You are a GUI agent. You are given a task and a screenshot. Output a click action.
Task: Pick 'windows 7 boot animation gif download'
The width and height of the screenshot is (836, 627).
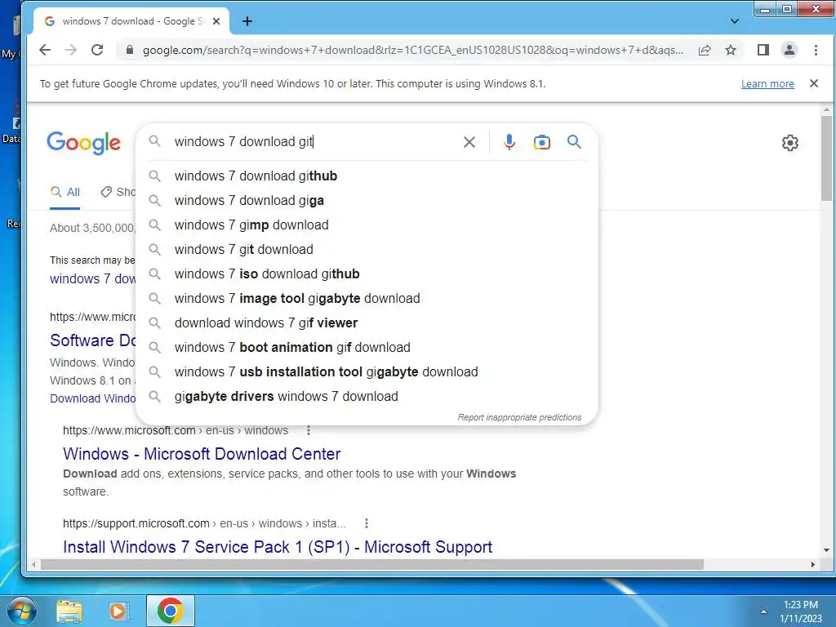tap(367, 348)
